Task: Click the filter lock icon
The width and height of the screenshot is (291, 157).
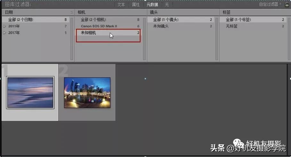Action: click(x=287, y=4)
